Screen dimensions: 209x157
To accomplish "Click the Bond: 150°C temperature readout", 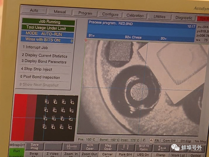I will point(109,140).
